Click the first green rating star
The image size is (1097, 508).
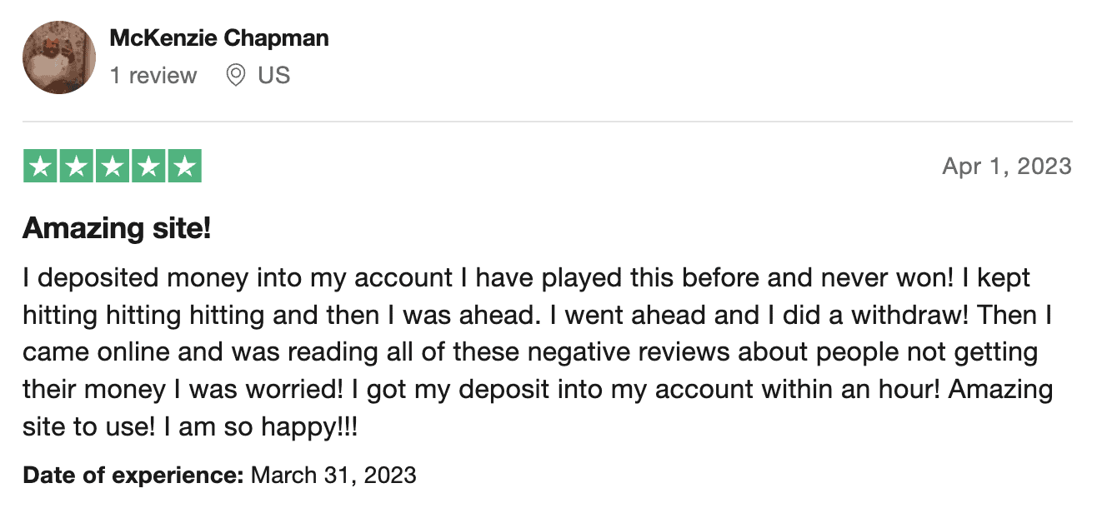[40, 167]
